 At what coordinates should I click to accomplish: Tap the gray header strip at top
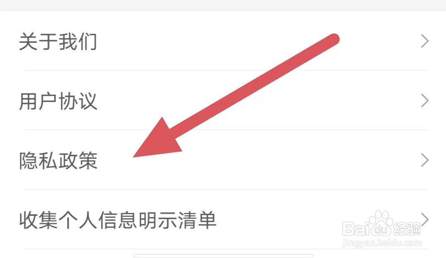click(223, 5)
